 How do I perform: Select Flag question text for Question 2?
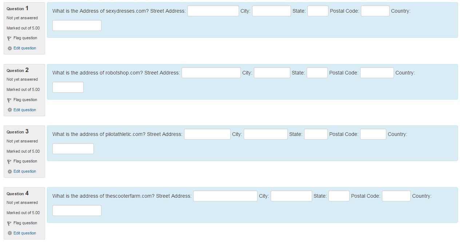[25, 100]
